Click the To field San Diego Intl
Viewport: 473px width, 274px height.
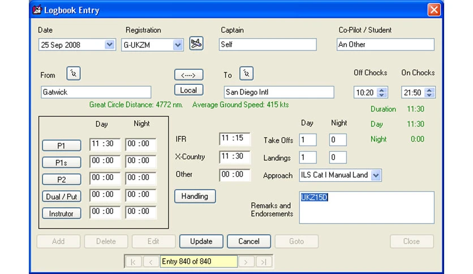279,92
